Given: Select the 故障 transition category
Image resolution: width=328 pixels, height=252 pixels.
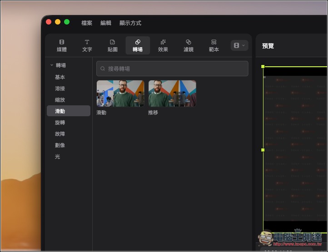Looking at the screenshot, I should pos(60,134).
